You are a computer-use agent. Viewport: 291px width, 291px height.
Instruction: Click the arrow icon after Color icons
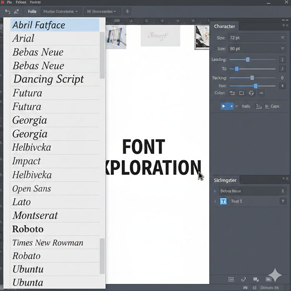click(x=261, y=93)
